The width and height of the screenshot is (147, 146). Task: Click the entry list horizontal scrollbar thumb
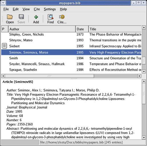point(50,76)
